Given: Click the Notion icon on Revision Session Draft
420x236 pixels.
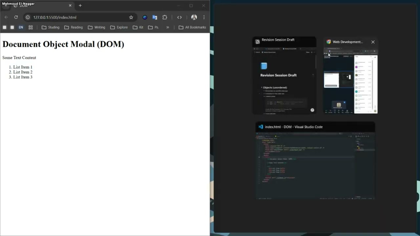Looking at the screenshot, I should coord(257,42).
